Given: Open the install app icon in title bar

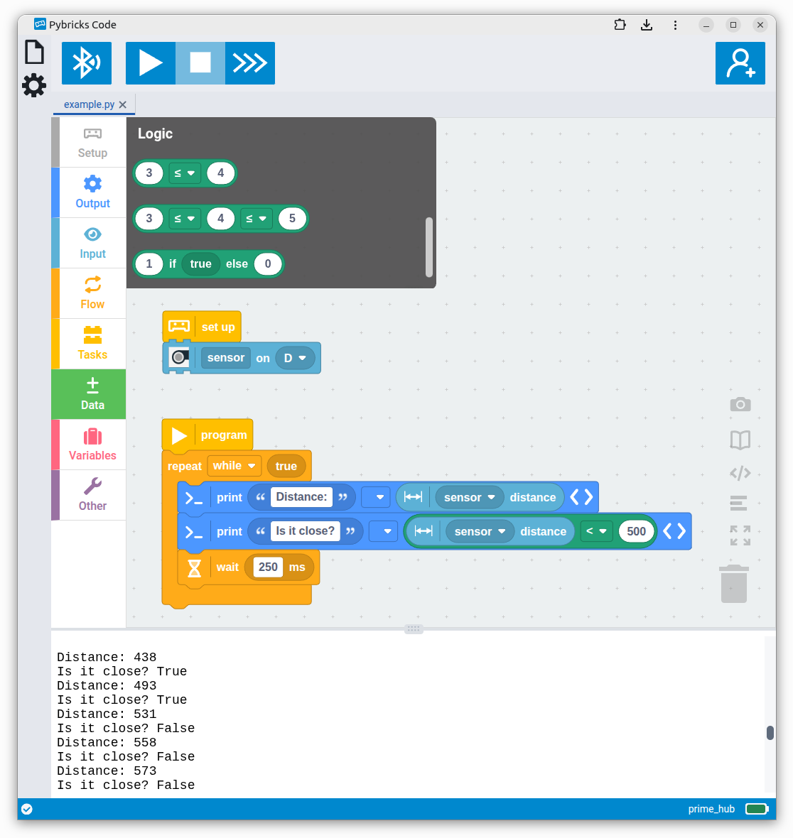Looking at the screenshot, I should coord(647,25).
